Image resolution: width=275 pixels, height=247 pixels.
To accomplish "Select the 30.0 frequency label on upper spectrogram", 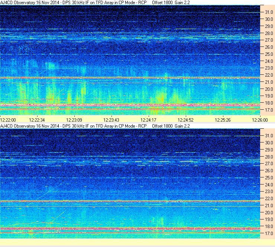I will click(269, 19).
